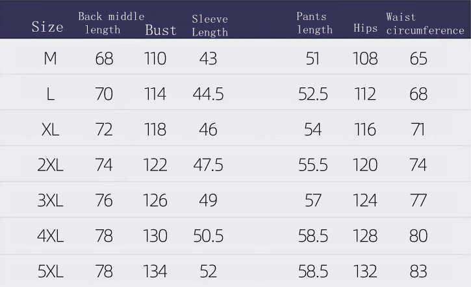Click the Bust column header

click(x=160, y=30)
